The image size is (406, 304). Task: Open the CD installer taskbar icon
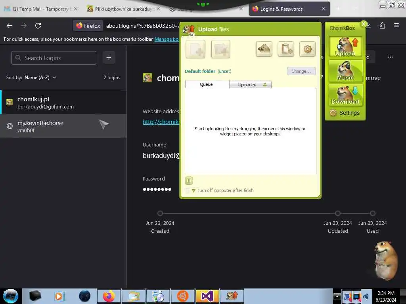tap(158, 296)
